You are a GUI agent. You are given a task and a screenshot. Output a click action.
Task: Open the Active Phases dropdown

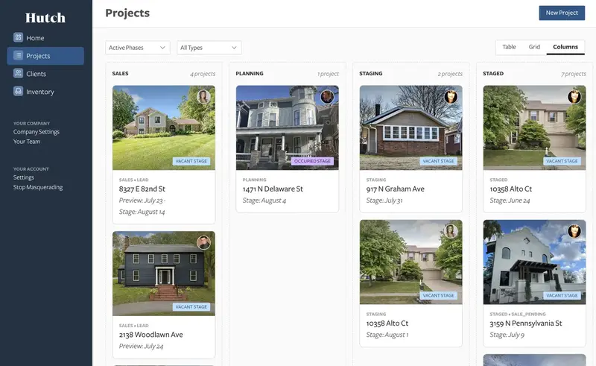click(138, 48)
